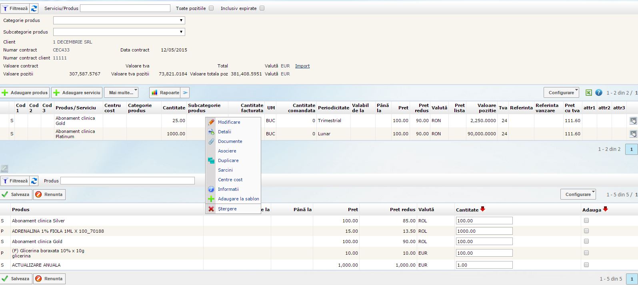This screenshot has height=285, width=638.
Task: Enable the Toate pozitiile checkbox
Action: click(211, 8)
